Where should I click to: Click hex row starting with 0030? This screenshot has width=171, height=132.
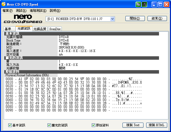coord(74,90)
